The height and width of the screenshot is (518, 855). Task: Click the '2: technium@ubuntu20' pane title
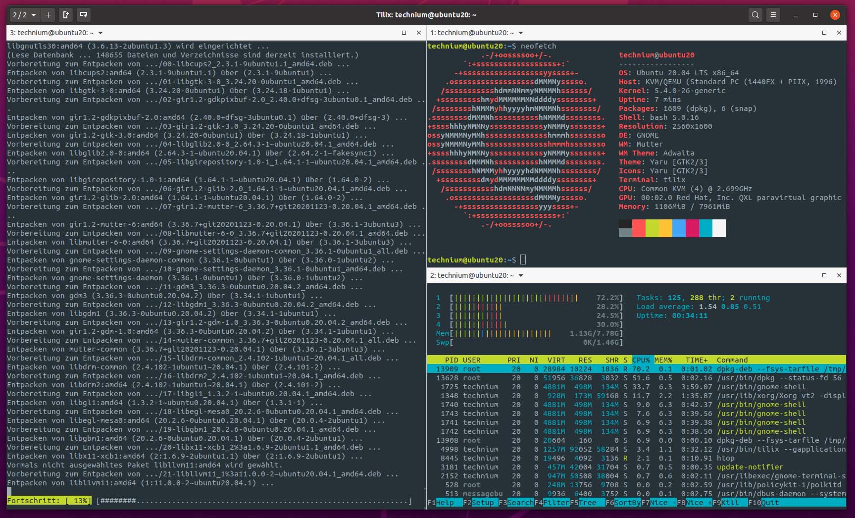[x=473, y=275]
